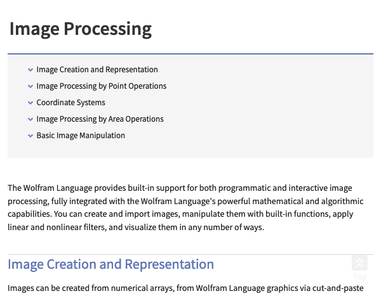Screen dimensions: 381x296
Task: Click the intro paragraph starting The Wolfram Language
Action: 185,208
